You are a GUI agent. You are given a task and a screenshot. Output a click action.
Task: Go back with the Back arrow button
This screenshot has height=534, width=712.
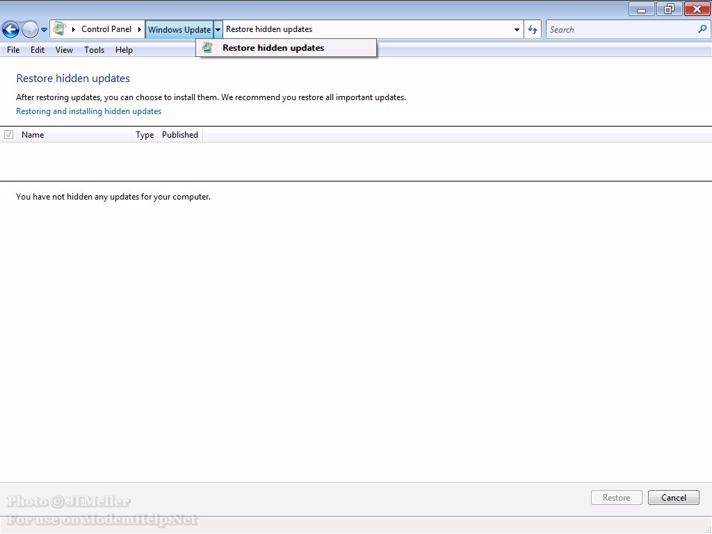point(11,30)
